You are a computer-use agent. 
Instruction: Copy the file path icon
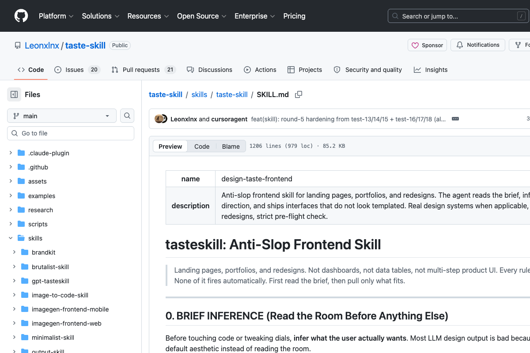pos(299,94)
